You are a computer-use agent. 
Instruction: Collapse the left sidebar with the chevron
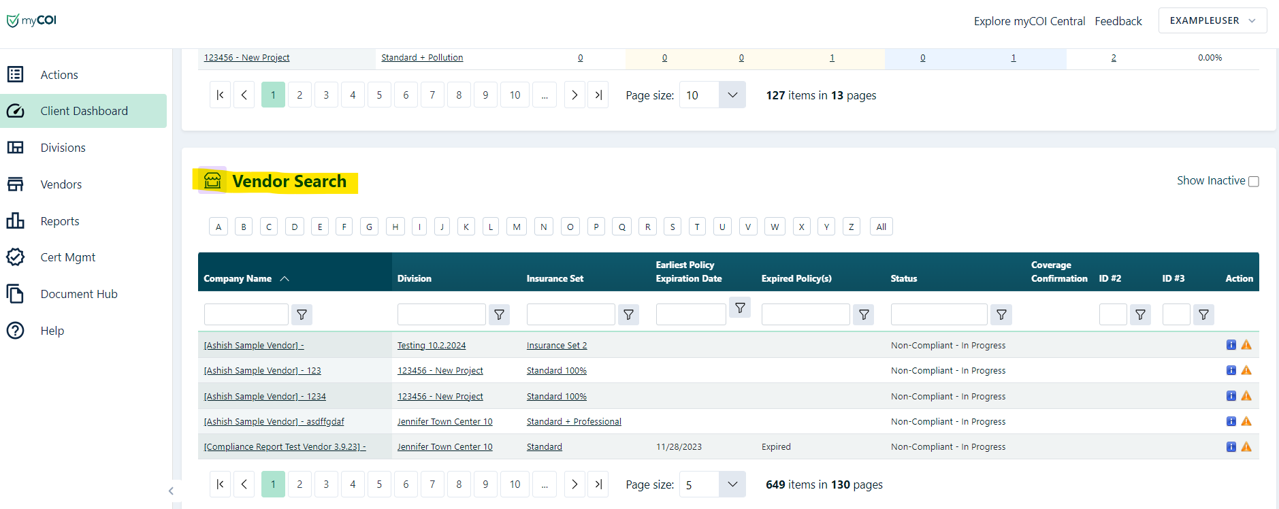(171, 491)
